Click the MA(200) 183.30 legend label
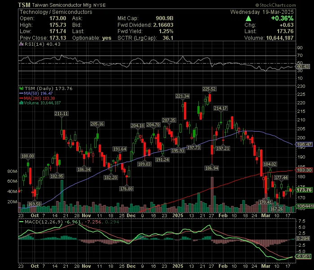 click(39, 99)
